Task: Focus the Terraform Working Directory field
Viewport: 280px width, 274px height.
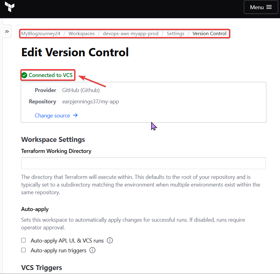Action: click(x=143, y=163)
